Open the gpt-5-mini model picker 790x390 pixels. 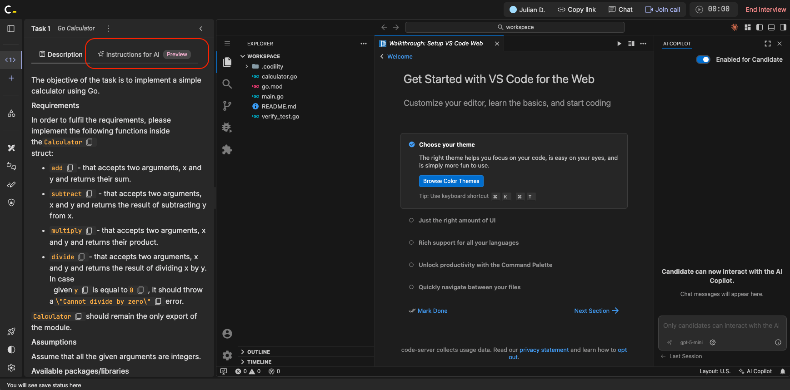click(691, 342)
